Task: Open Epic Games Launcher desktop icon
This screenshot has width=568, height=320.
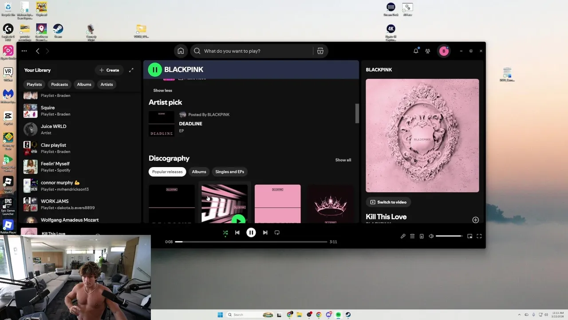Action: point(8,207)
